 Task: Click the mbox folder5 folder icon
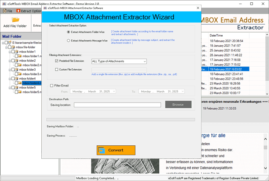pos(16,87)
